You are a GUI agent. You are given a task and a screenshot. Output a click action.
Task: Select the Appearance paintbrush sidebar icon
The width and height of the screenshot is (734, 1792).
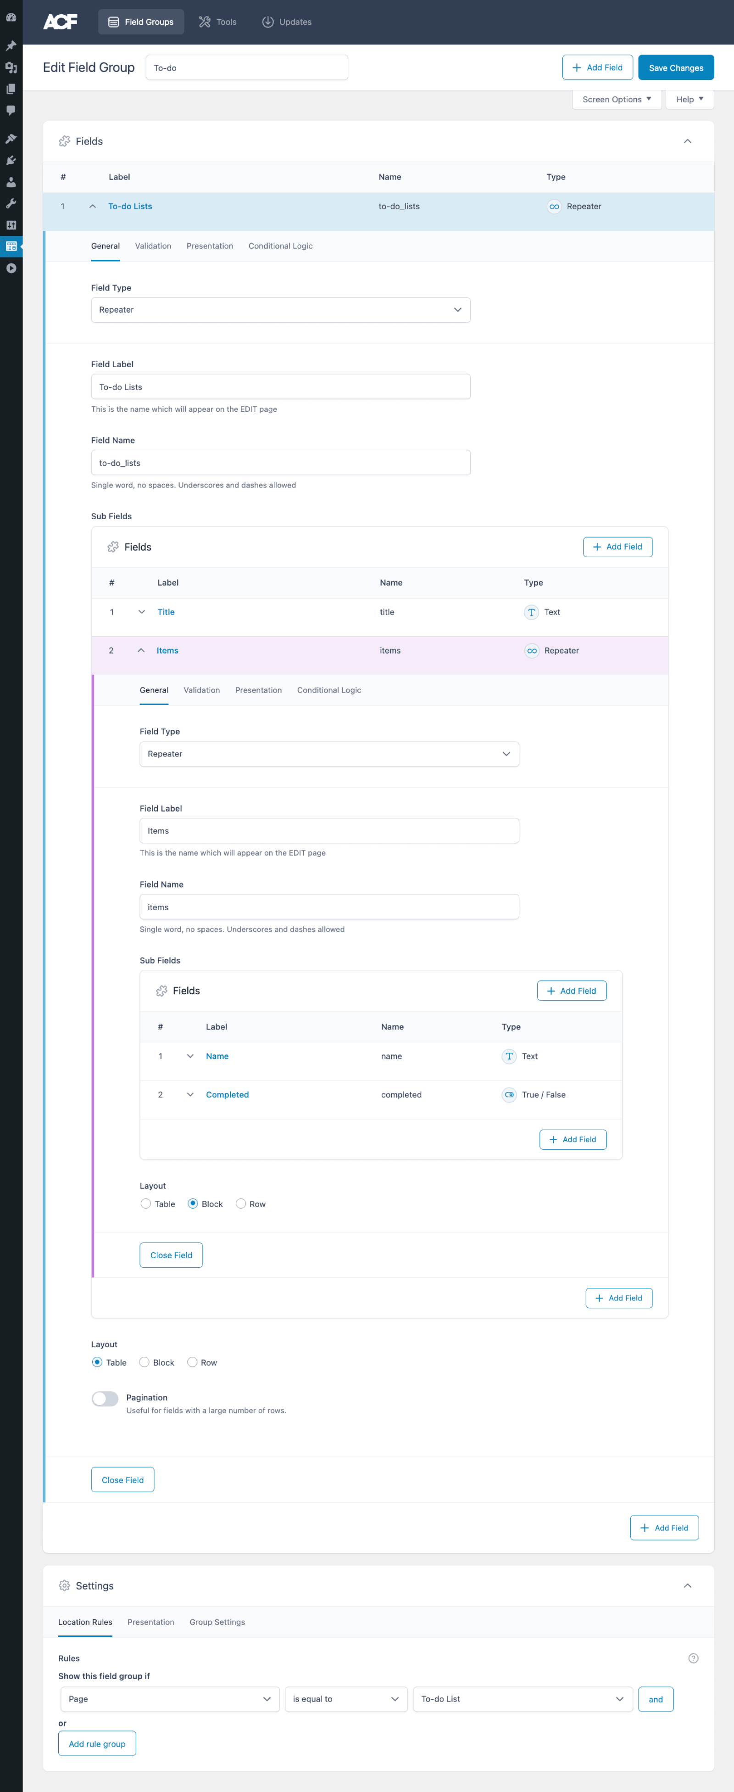11,138
